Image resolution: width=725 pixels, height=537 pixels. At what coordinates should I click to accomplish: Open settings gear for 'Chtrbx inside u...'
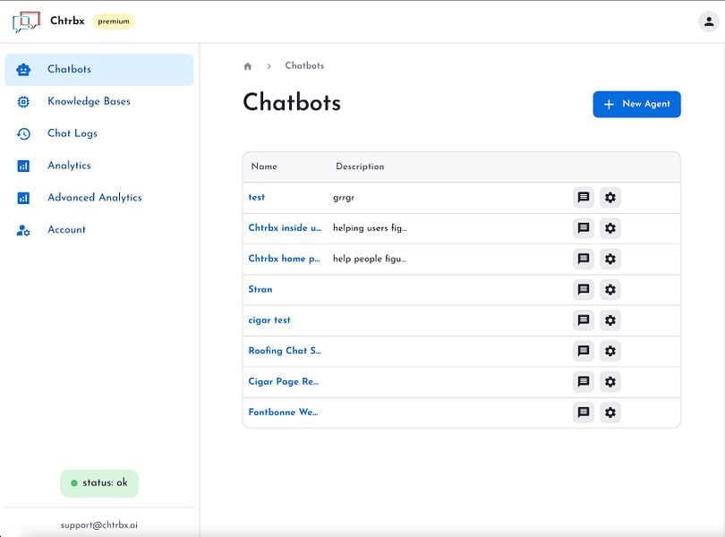pos(610,228)
